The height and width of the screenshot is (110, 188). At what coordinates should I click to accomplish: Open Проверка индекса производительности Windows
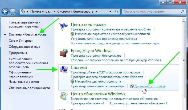(107, 77)
